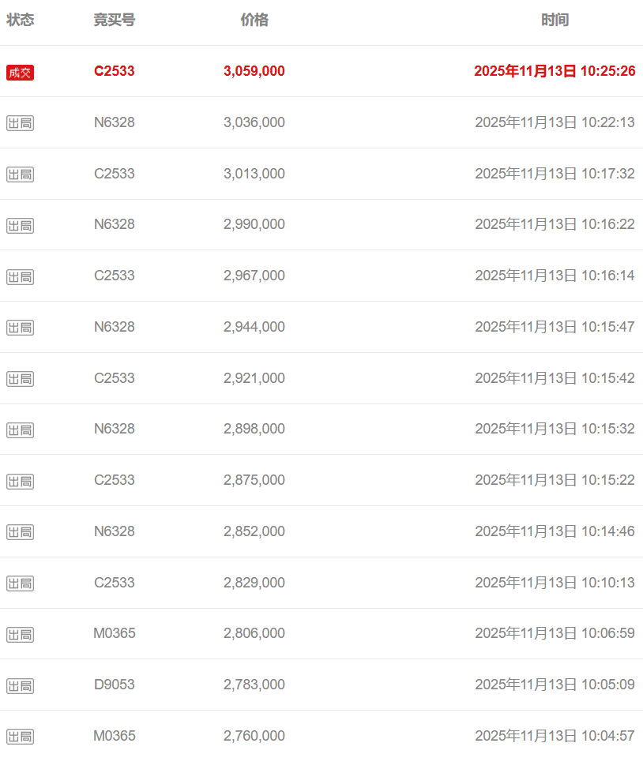Click the 出局 badge in the 2,806,000 row
The height and width of the screenshot is (758, 643).
(20, 635)
